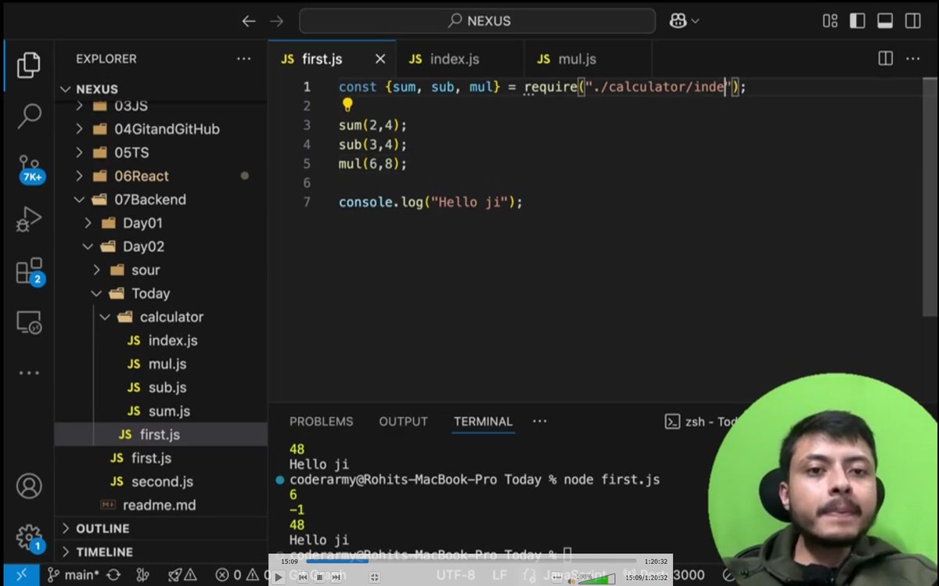Open the remote window indicator in status bar
The image size is (939, 586).
point(20,575)
